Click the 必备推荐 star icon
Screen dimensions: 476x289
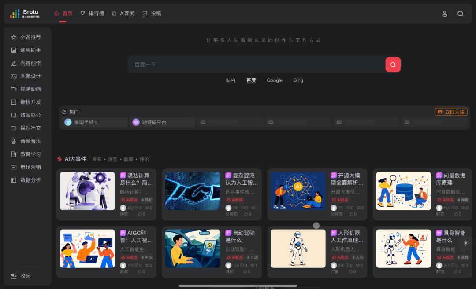click(14, 37)
